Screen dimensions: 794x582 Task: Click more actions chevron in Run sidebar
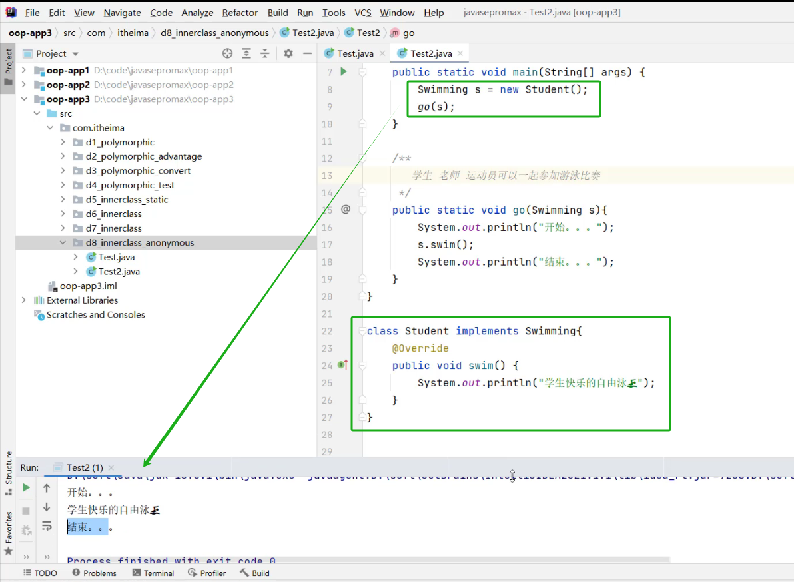(x=26, y=557)
